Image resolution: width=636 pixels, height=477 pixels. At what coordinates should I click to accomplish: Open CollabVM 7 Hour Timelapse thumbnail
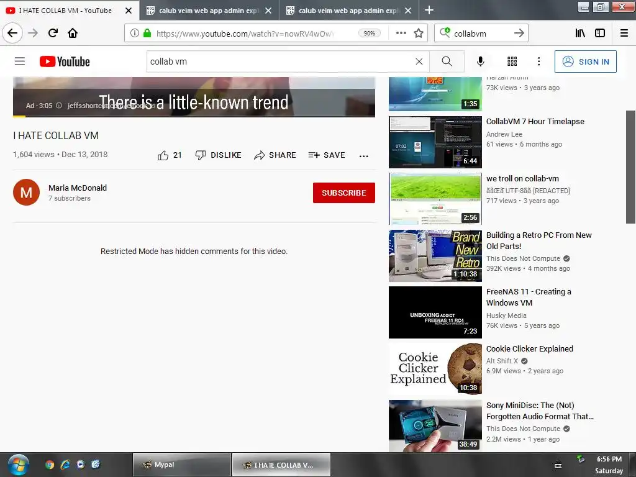pyautogui.click(x=435, y=142)
